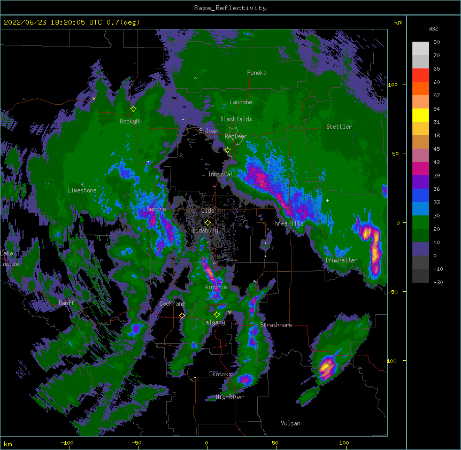Click the 80 value on dBZ scale
Image resolution: width=461 pixels, height=450 pixels.
[x=436, y=42]
